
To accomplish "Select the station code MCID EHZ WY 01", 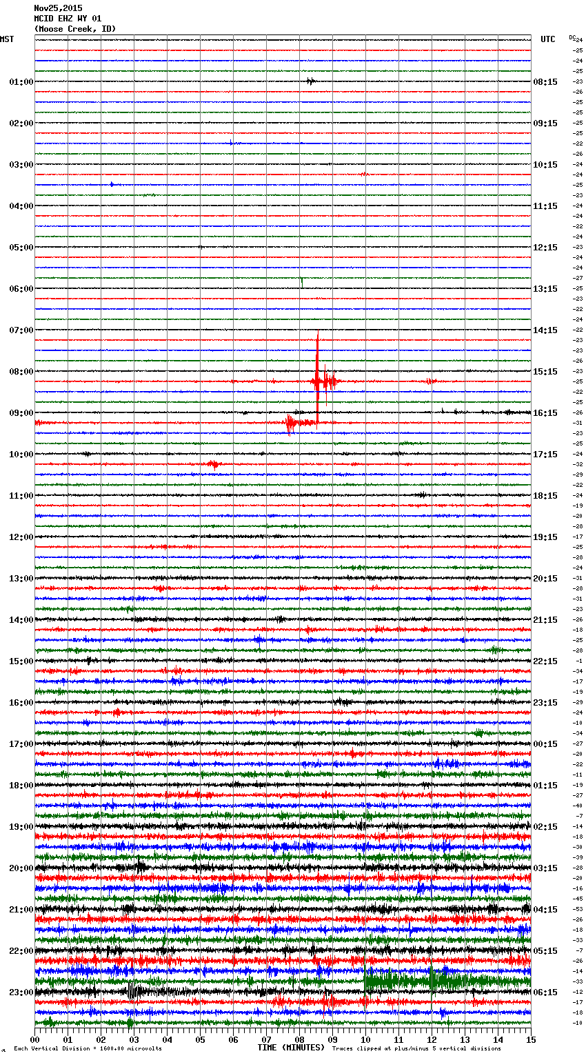I will tap(68, 19).
